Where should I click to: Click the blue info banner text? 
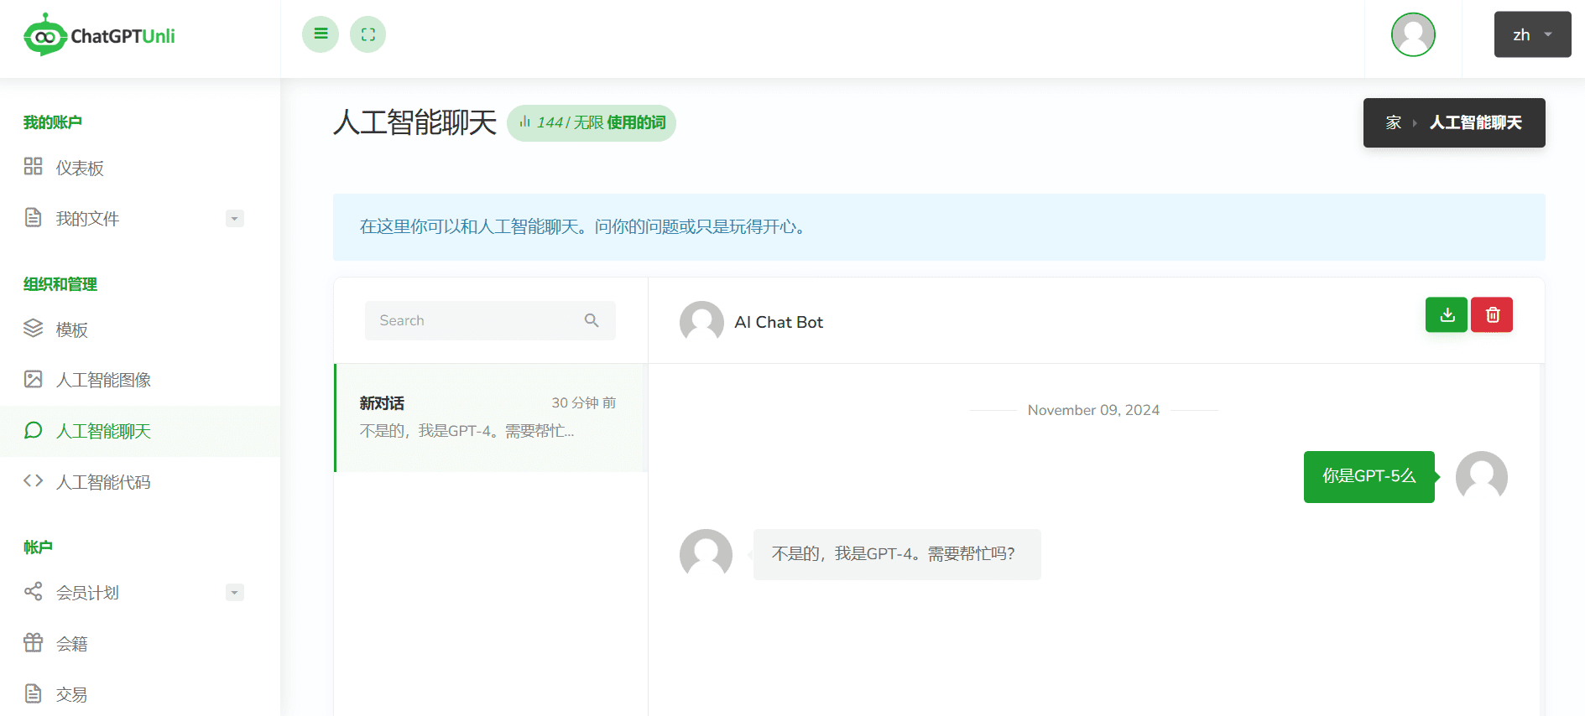[x=584, y=226]
